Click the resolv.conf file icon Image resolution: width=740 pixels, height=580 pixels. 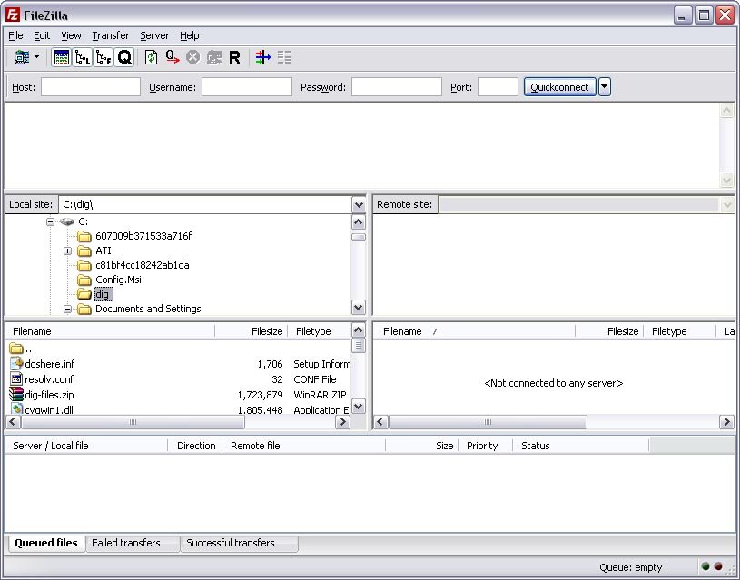click(16, 379)
